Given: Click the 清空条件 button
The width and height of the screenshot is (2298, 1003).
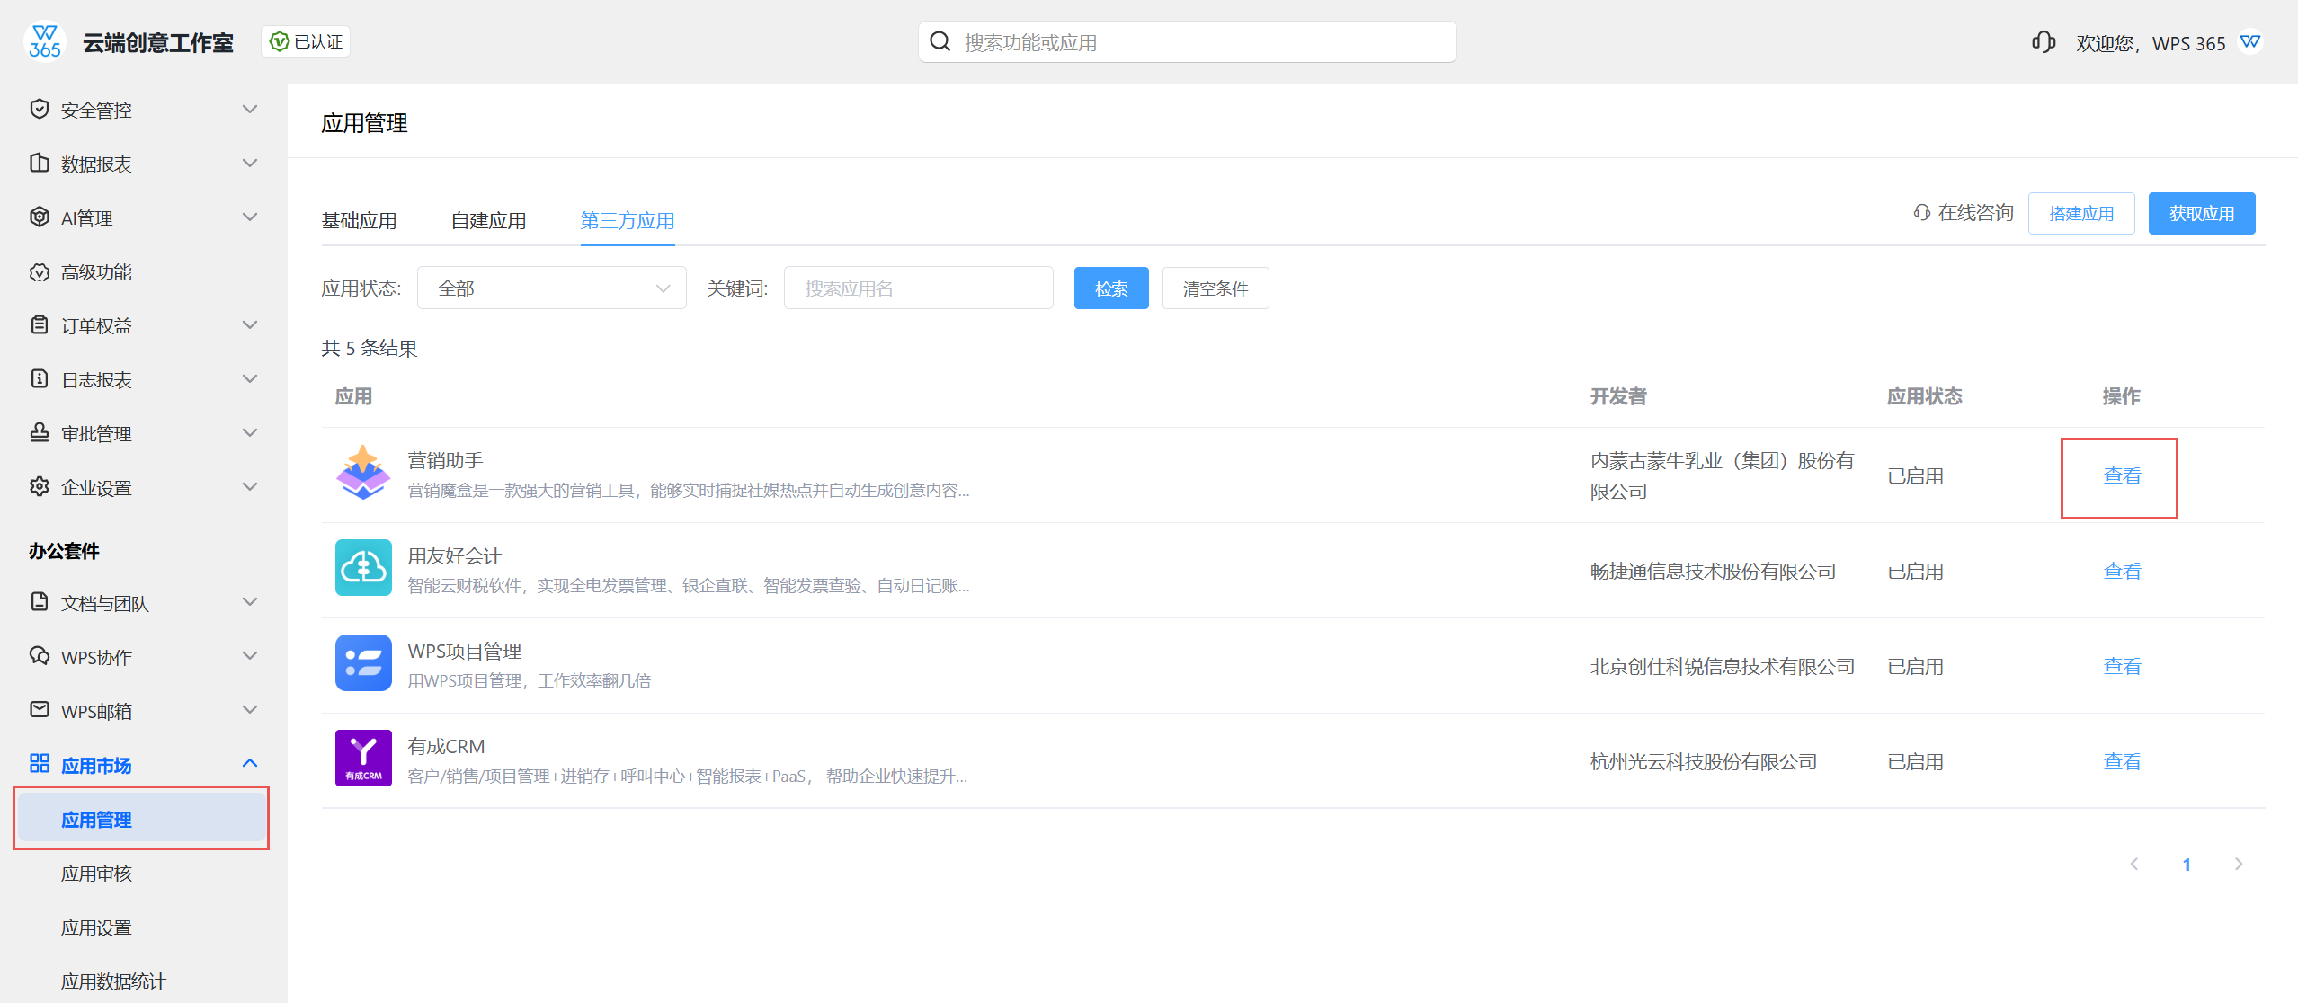Looking at the screenshot, I should pos(1216,288).
